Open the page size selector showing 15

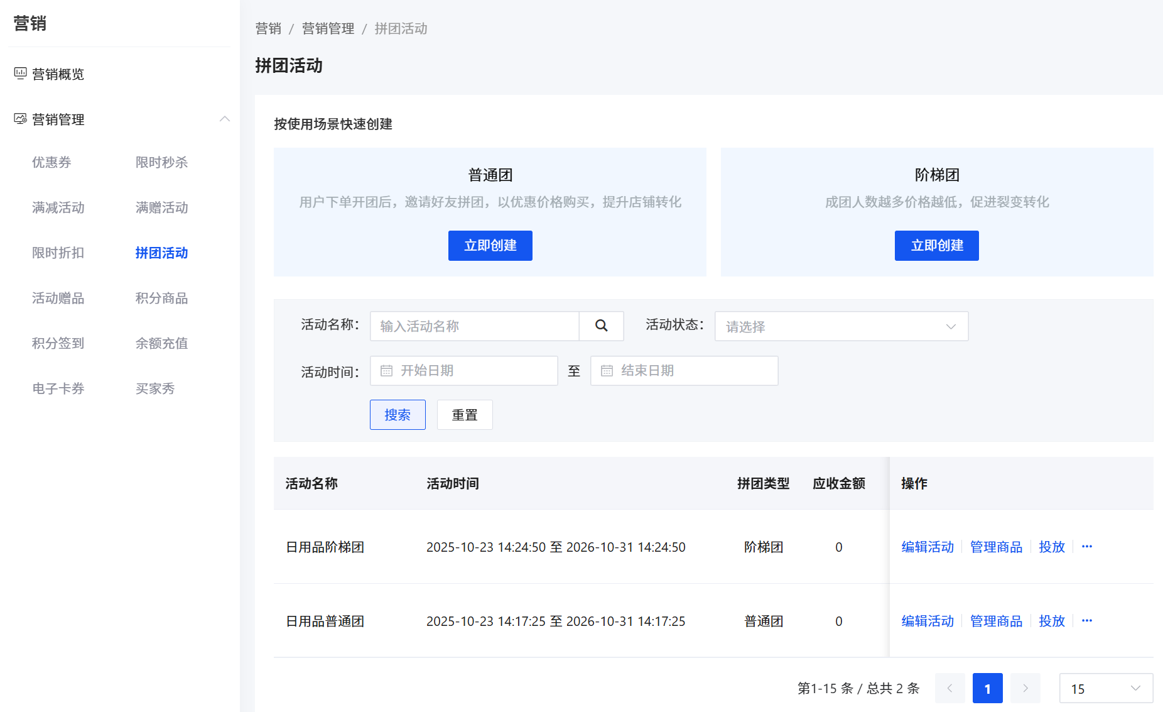pos(1105,688)
